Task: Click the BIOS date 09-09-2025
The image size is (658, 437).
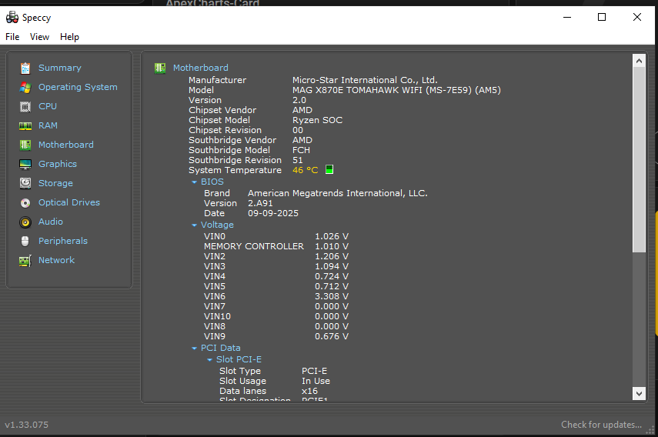Action: tap(272, 213)
